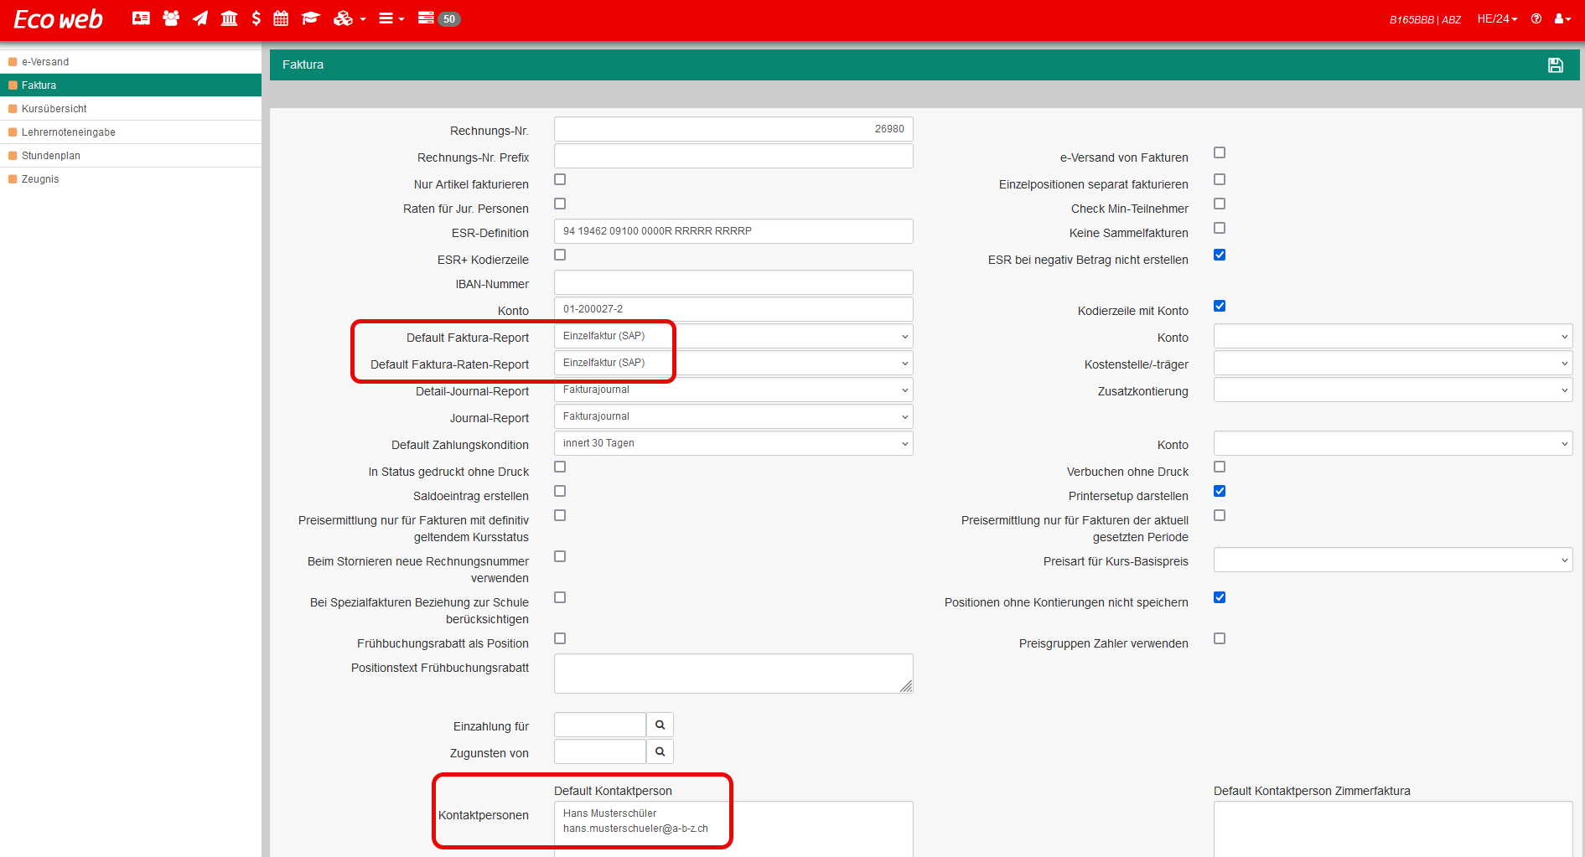This screenshot has width=1585, height=857.
Task: Toggle Preisermittlung nur für aktuell gesetzten Periode checkbox
Action: [x=1220, y=515]
